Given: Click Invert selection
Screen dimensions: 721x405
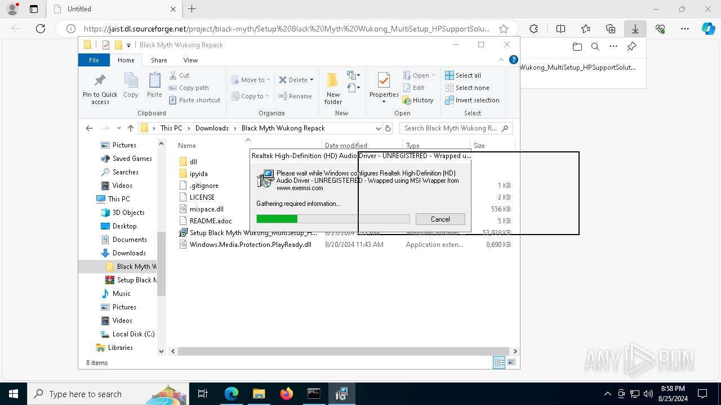Looking at the screenshot, I should (472, 100).
